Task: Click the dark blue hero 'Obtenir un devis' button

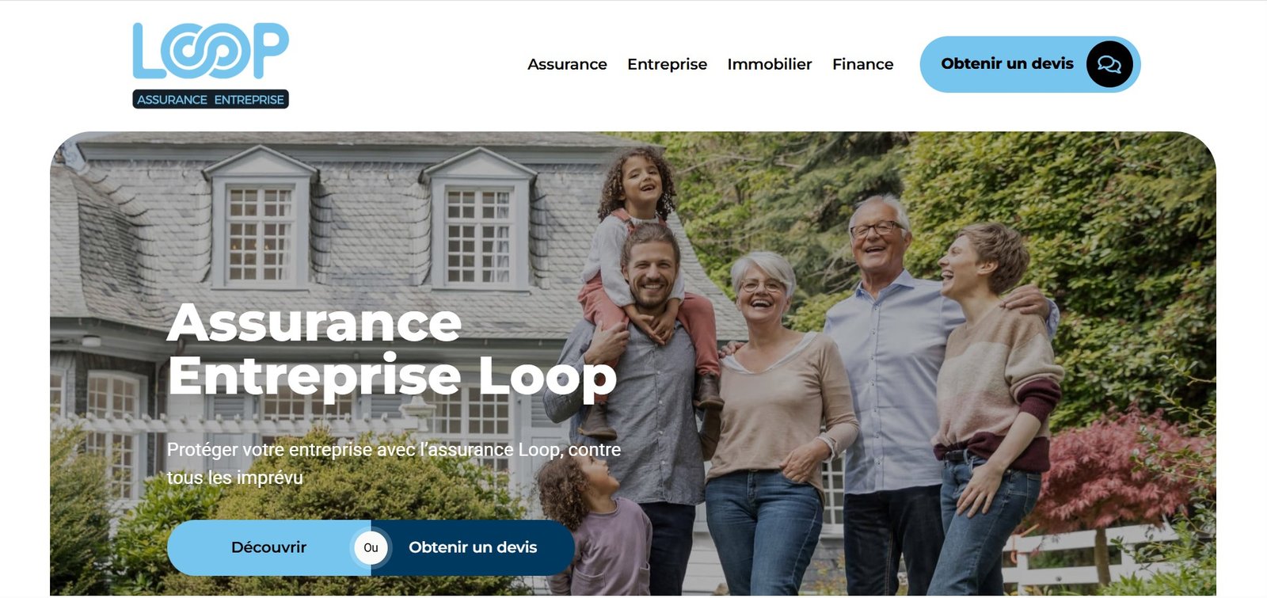Action: pyautogui.click(x=473, y=547)
